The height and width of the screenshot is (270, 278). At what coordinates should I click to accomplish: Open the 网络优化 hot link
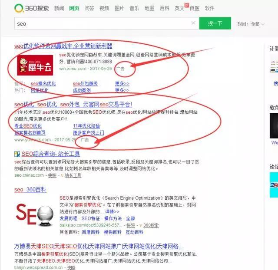click(x=40, y=90)
